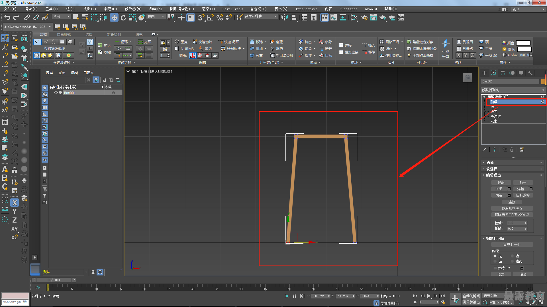
Task: Activate the Select and Move tool
Action: pos(114,18)
